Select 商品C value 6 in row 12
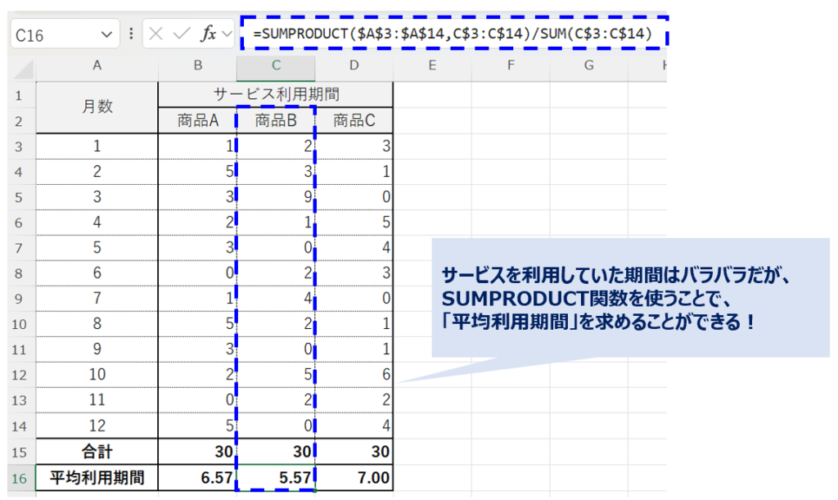 pos(354,375)
